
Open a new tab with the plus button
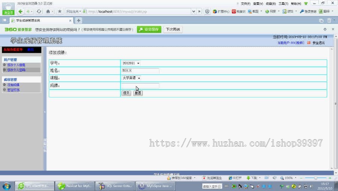coord(79,21)
